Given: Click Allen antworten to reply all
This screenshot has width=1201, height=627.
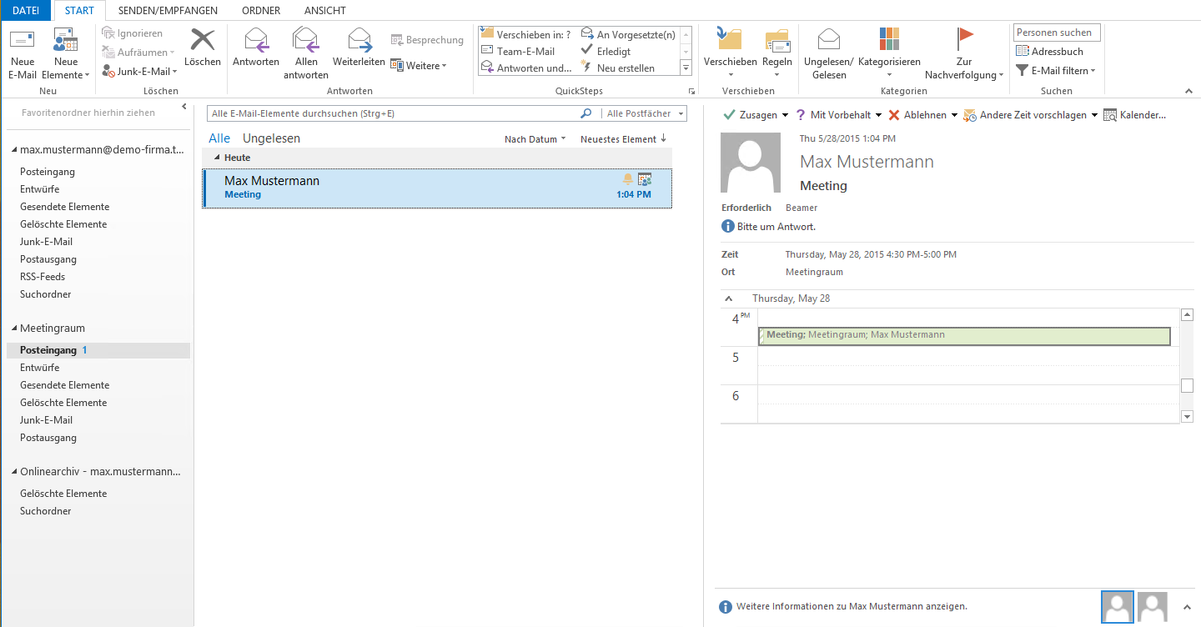Looking at the screenshot, I should [x=306, y=54].
